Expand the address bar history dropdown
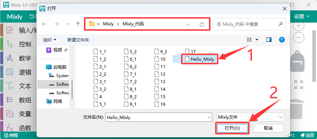Viewport: 317px width, 139px height. point(188,24)
